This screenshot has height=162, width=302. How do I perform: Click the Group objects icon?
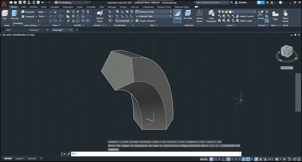coord(260,14)
